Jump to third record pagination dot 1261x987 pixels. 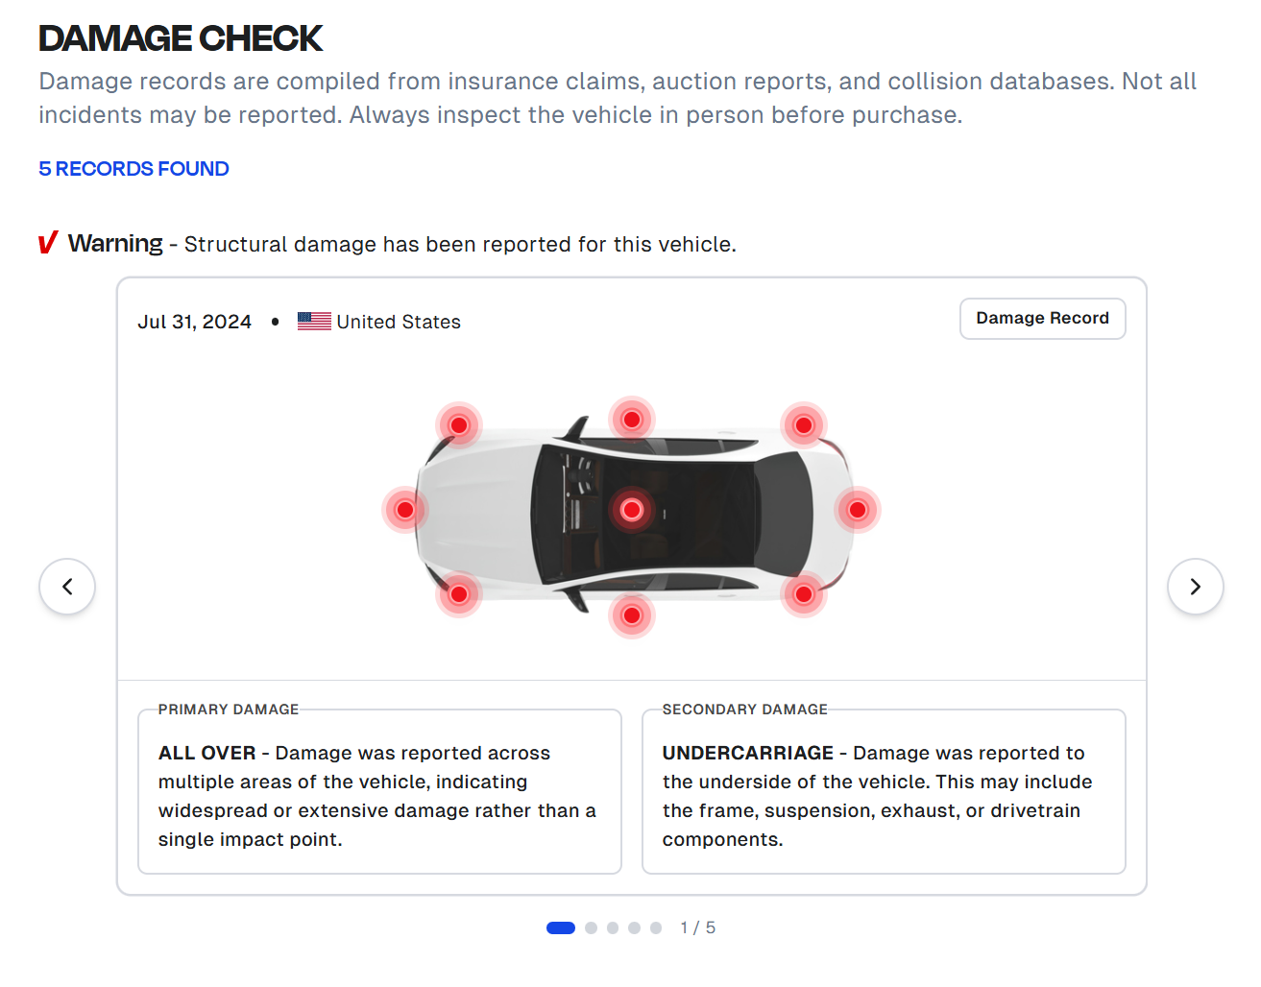tap(613, 928)
